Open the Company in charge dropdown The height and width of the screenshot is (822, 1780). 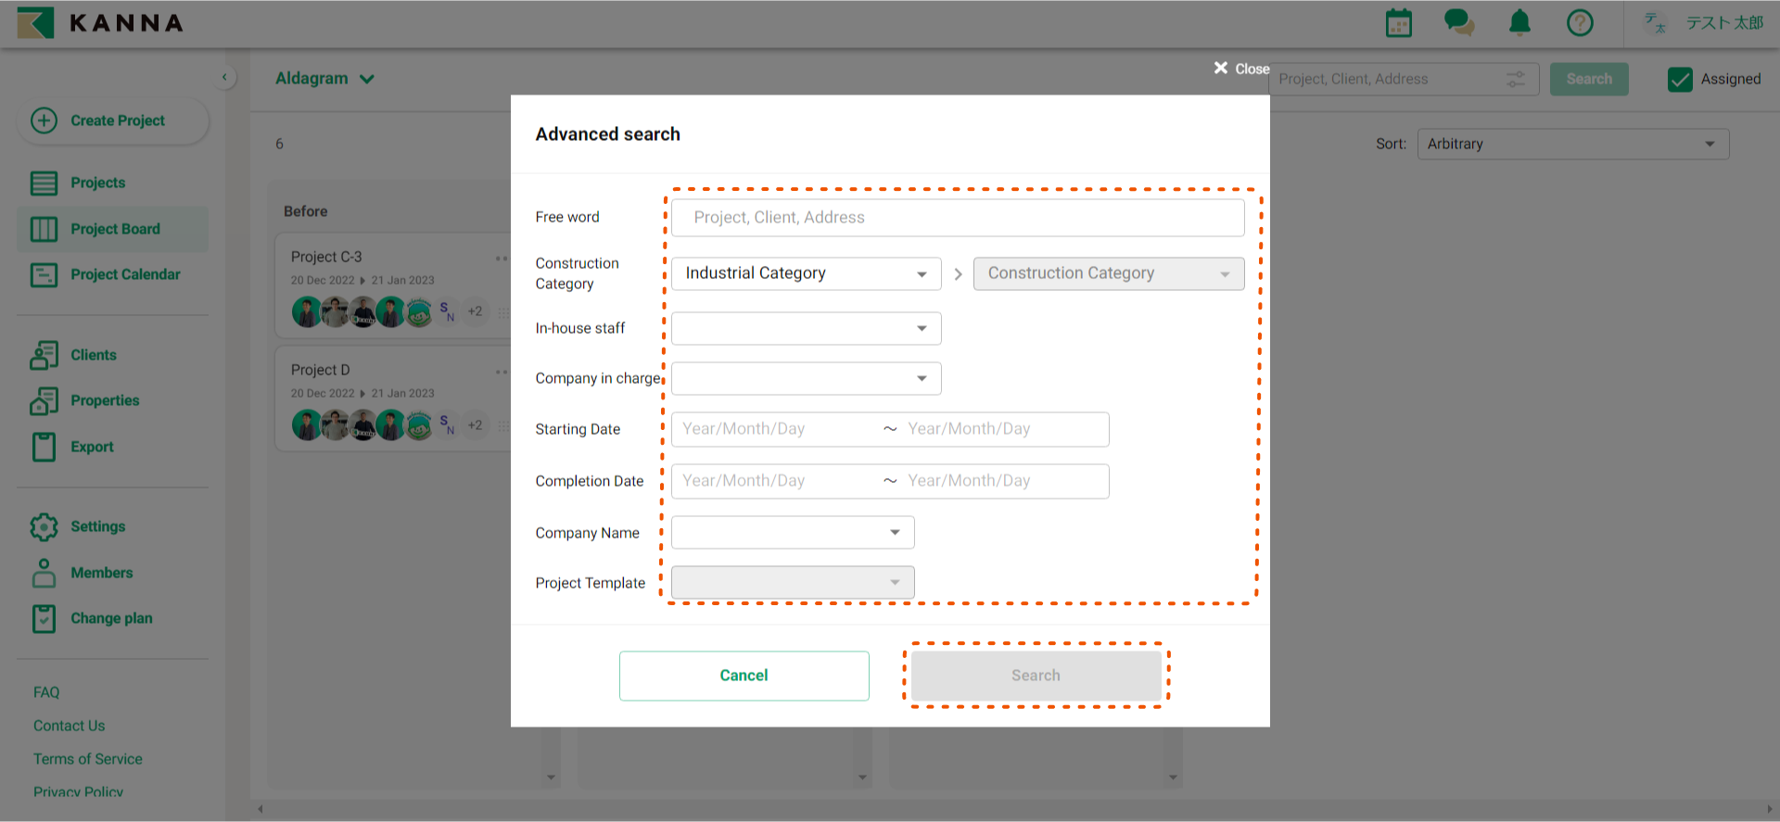tap(805, 378)
